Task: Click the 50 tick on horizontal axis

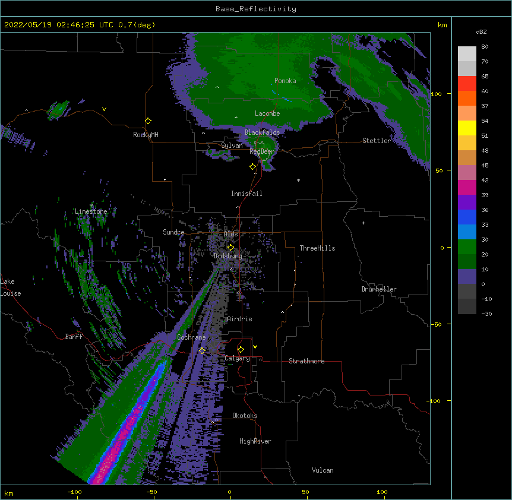Action: tap(305, 492)
